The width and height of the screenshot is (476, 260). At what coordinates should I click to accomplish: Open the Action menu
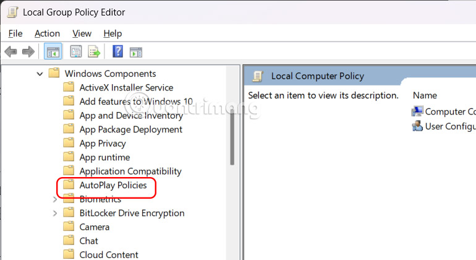[x=47, y=33]
